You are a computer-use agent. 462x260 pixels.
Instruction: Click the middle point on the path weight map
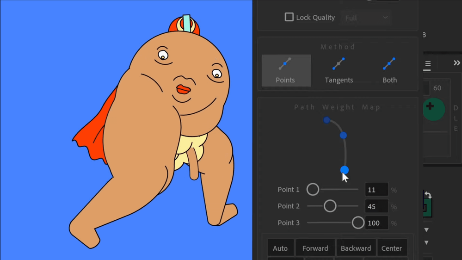(343, 135)
